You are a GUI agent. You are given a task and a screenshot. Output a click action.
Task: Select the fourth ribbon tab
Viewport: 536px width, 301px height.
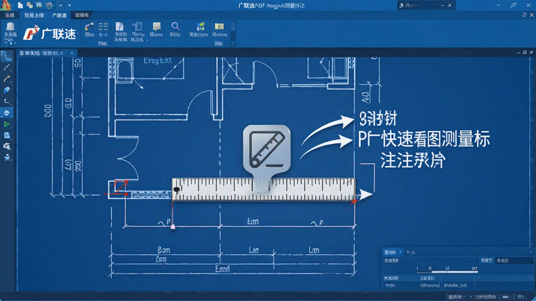[x=82, y=15]
